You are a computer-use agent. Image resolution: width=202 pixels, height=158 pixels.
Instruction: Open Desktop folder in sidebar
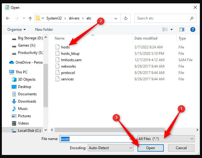(21, 87)
